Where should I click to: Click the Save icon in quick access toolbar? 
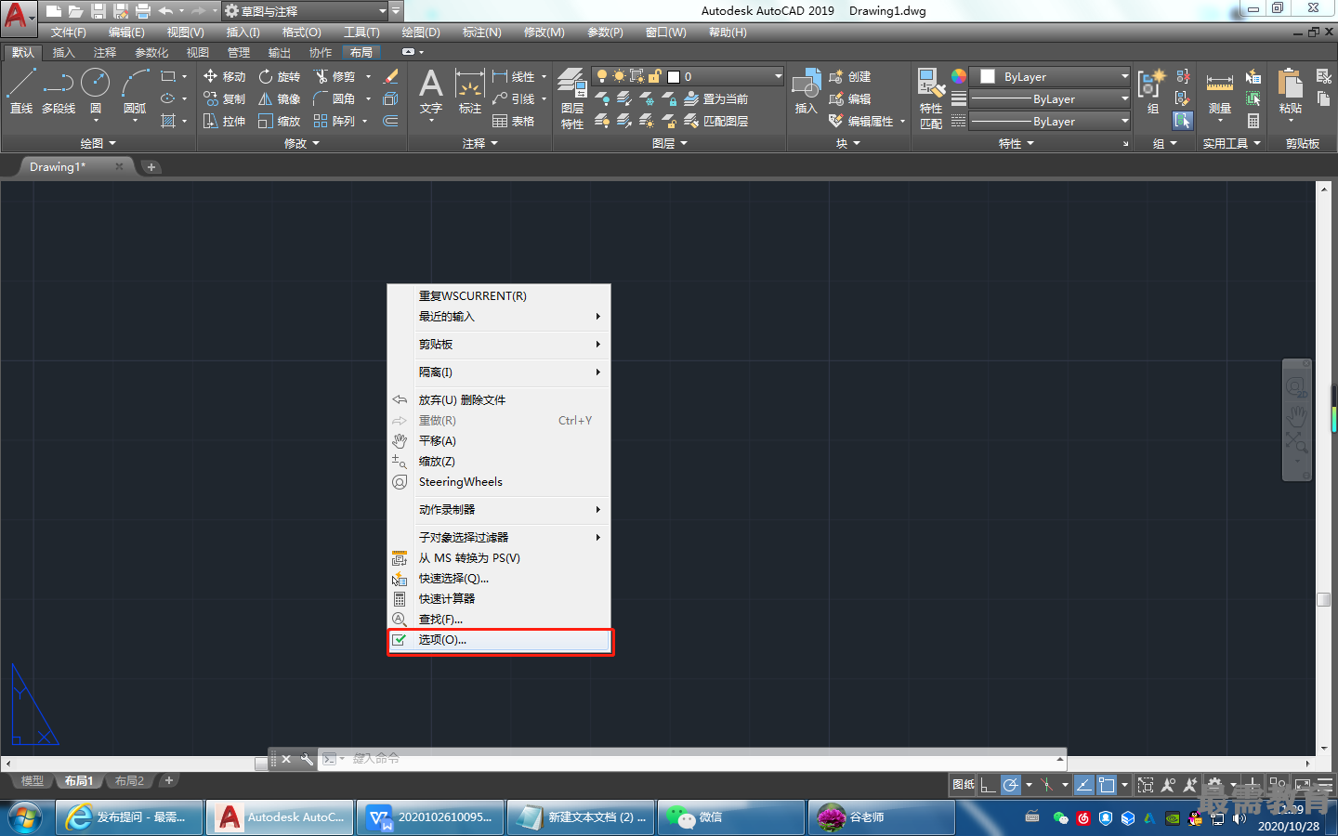98,11
